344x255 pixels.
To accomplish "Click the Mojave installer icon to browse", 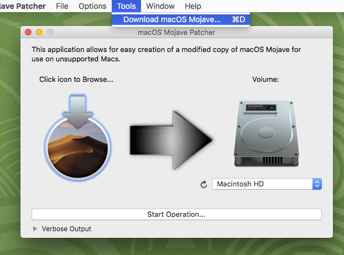I will tap(78, 137).
